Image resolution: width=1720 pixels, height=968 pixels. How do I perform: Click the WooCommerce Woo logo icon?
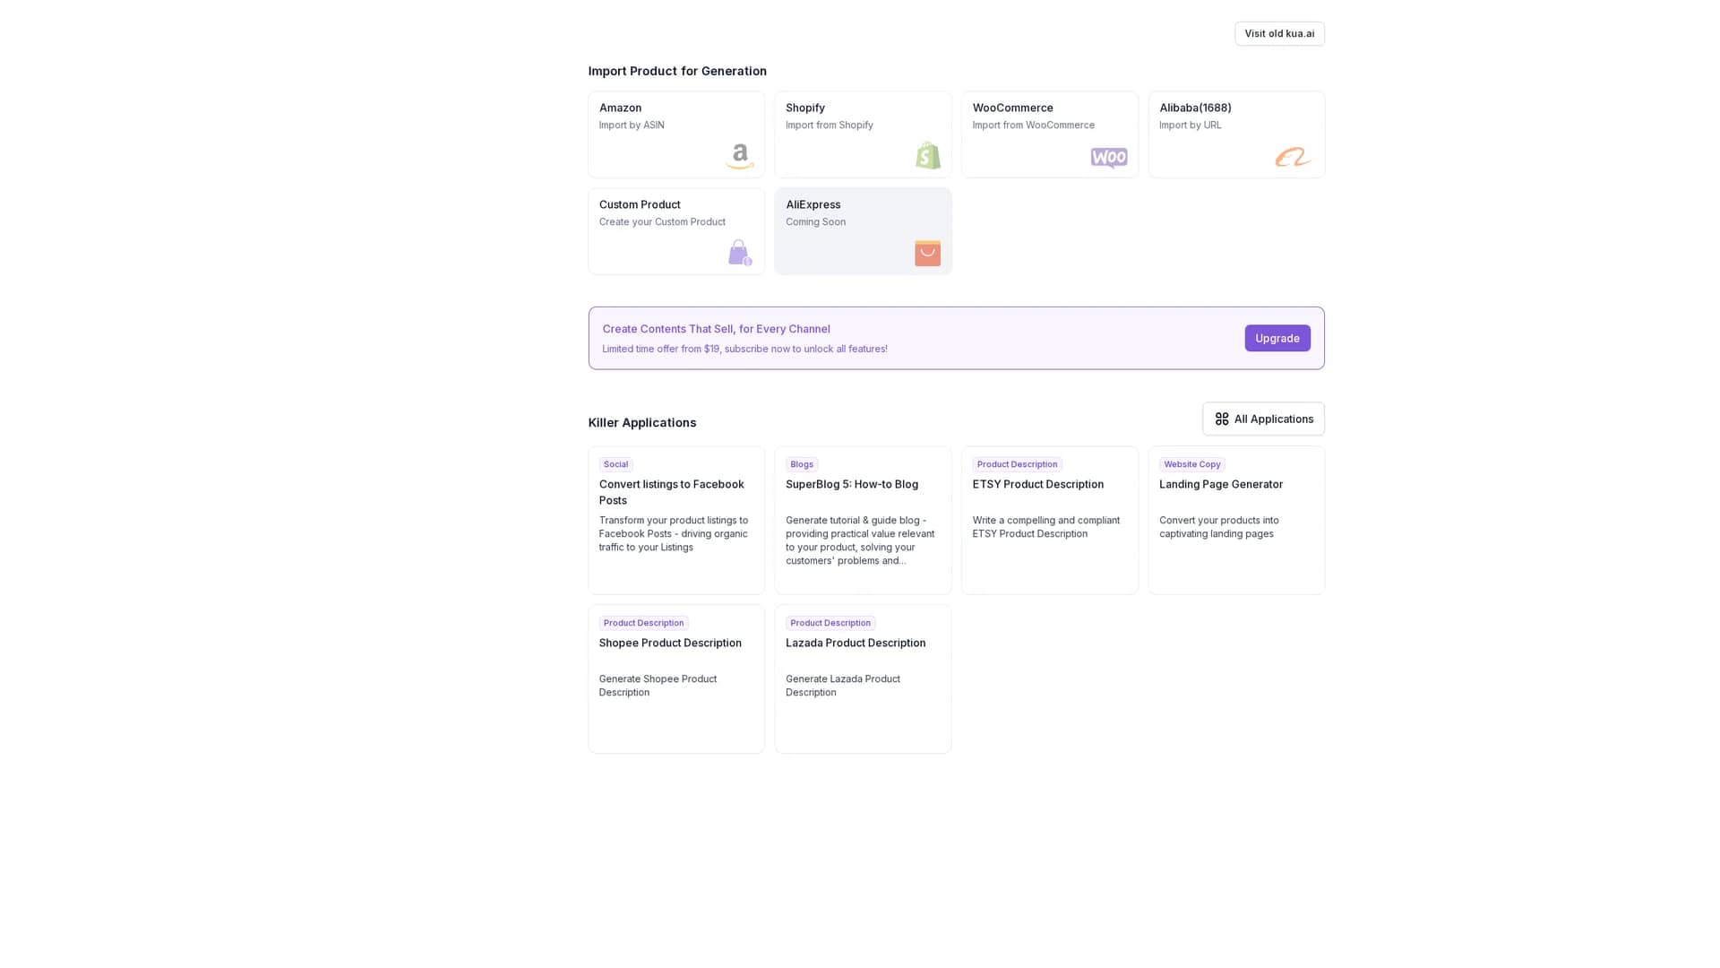[1109, 158]
